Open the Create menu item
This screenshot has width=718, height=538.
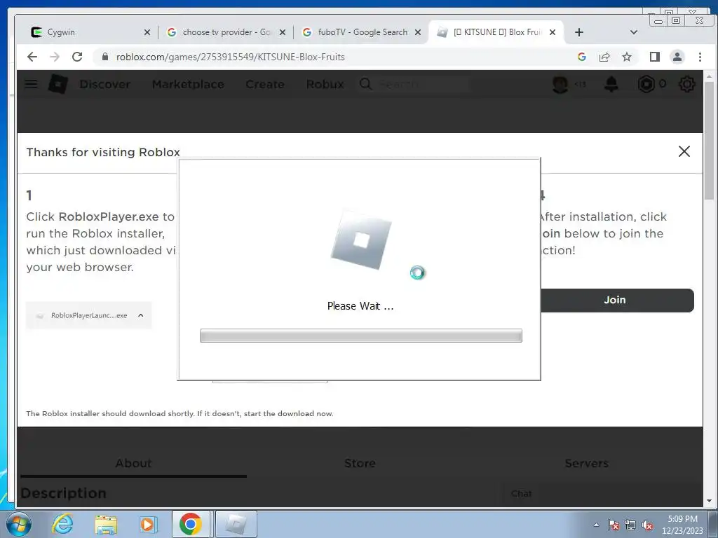264,84
